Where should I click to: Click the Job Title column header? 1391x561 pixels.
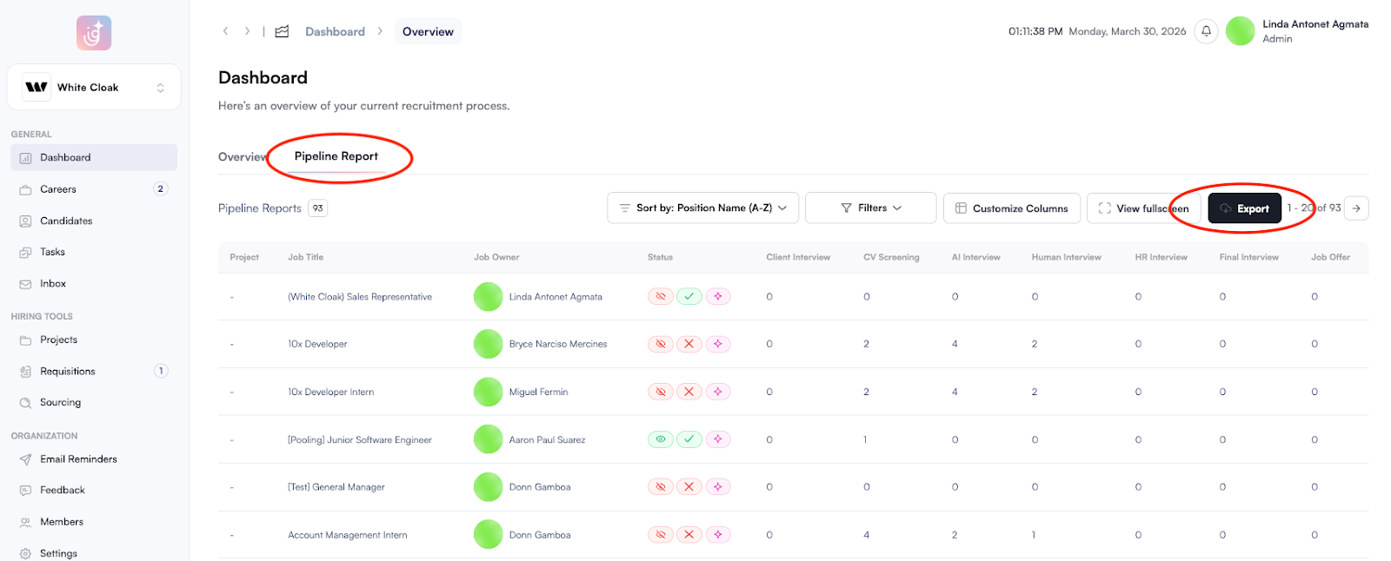[306, 257]
